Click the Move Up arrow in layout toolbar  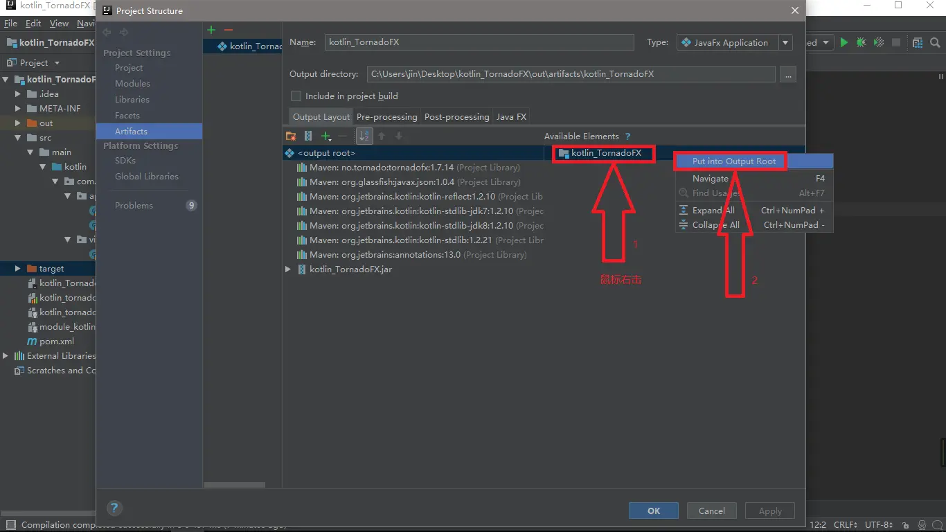pyautogui.click(x=382, y=136)
